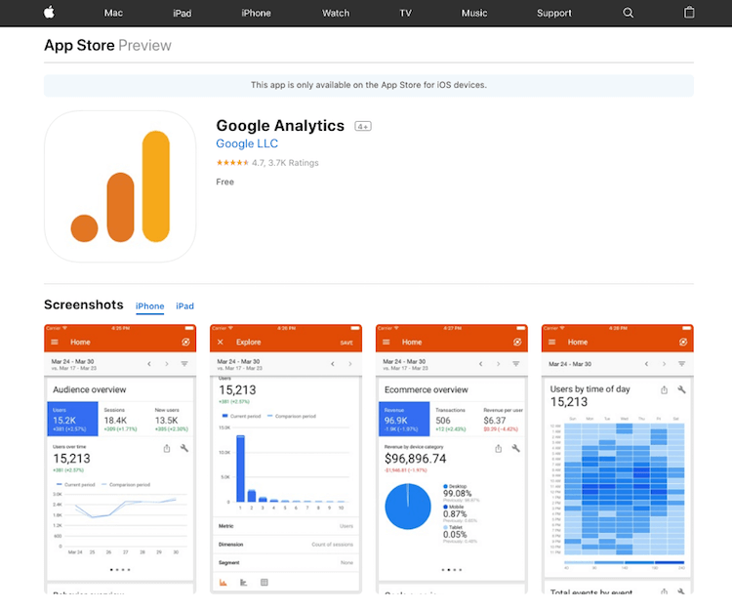Click the App Store heading link
732x610 pixels.
point(79,45)
